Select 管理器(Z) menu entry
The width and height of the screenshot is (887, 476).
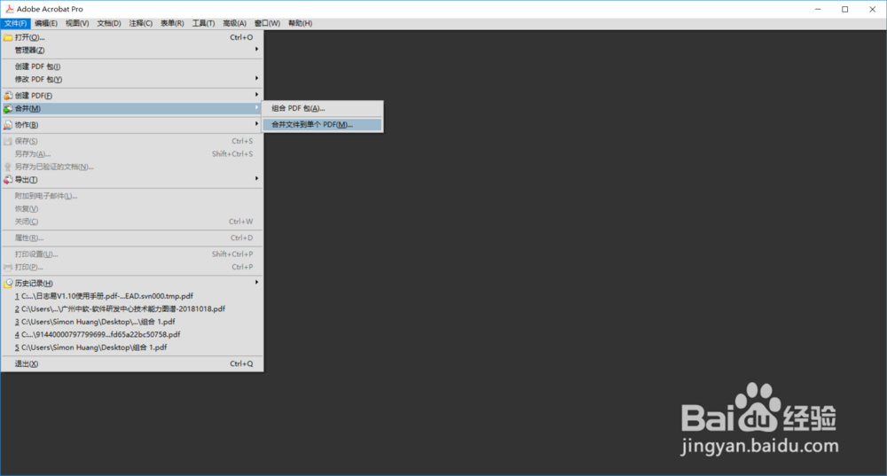coord(132,51)
